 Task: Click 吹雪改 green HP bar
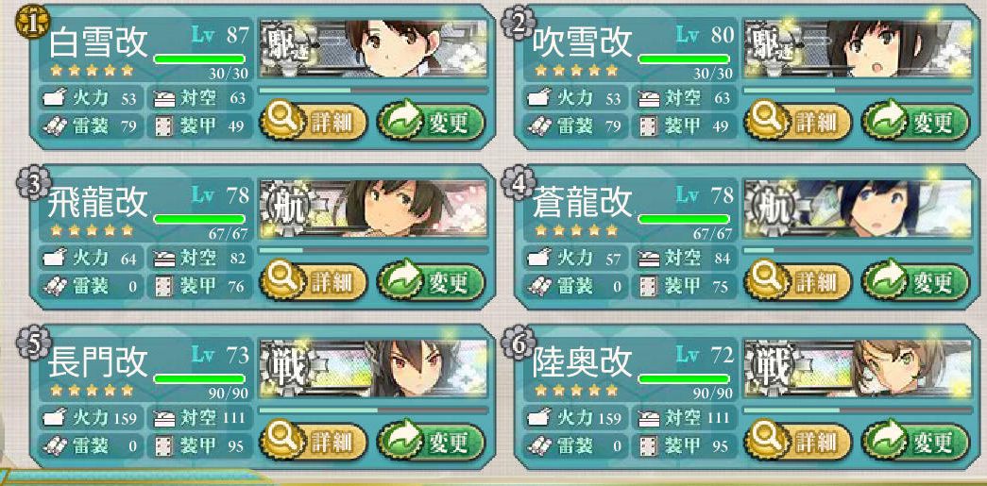coord(683,59)
